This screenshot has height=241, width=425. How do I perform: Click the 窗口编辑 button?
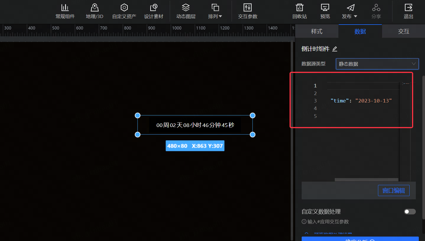coord(394,190)
